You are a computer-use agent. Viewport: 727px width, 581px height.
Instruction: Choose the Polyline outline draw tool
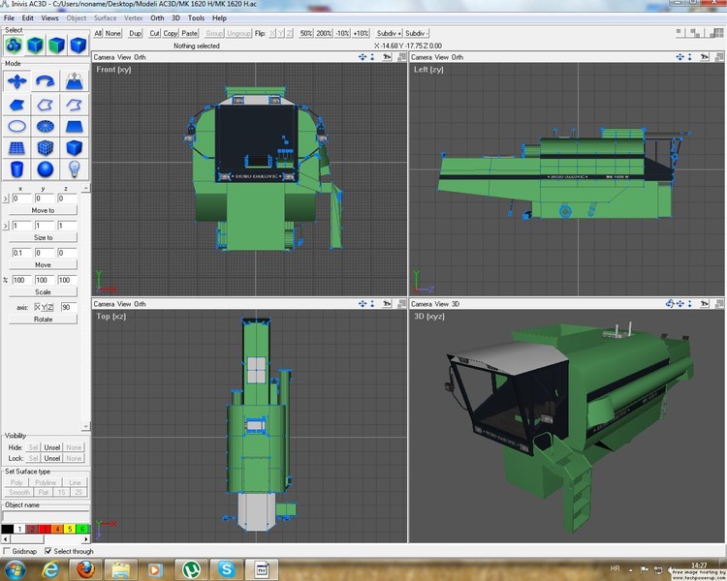45,105
